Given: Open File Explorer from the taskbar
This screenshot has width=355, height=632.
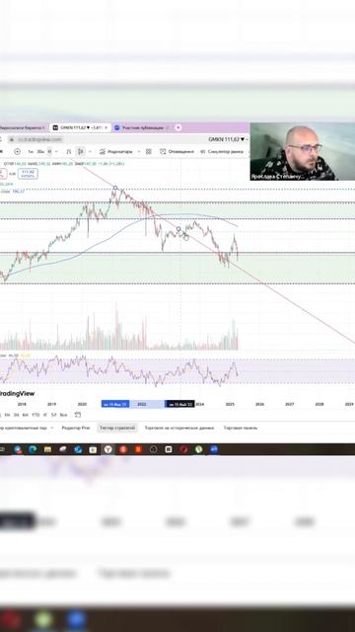Looking at the screenshot, I should (47, 449).
